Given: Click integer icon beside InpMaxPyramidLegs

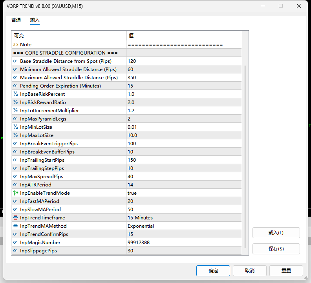Looking at the screenshot, I should 15,119.
